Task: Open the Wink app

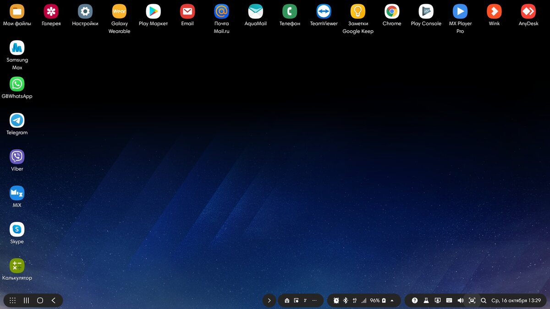Action: (494, 15)
